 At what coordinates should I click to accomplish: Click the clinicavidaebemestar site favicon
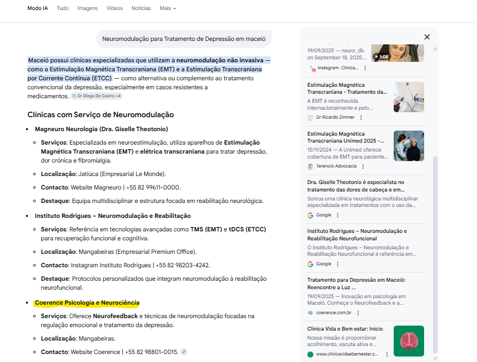point(310,355)
